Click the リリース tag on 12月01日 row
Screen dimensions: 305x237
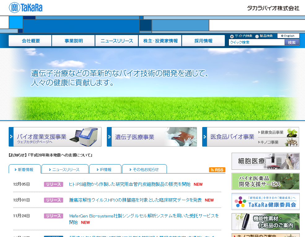[54, 200]
